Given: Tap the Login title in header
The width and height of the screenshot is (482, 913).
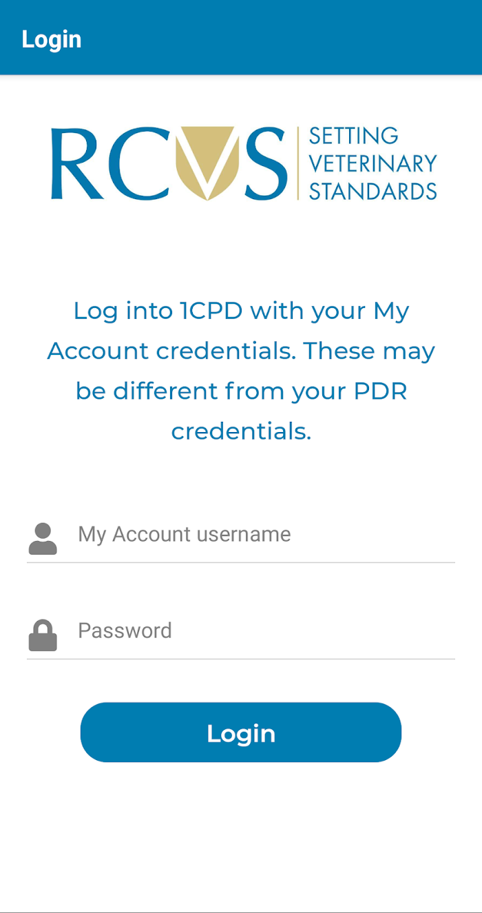Looking at the screenshot, I should click(52, 39).
